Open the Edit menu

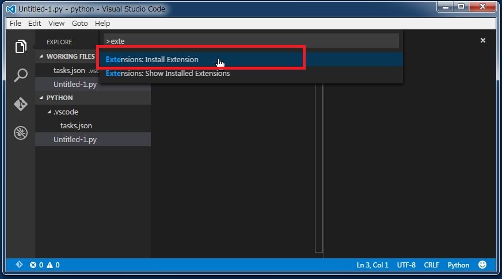click(x=35, y=24)
